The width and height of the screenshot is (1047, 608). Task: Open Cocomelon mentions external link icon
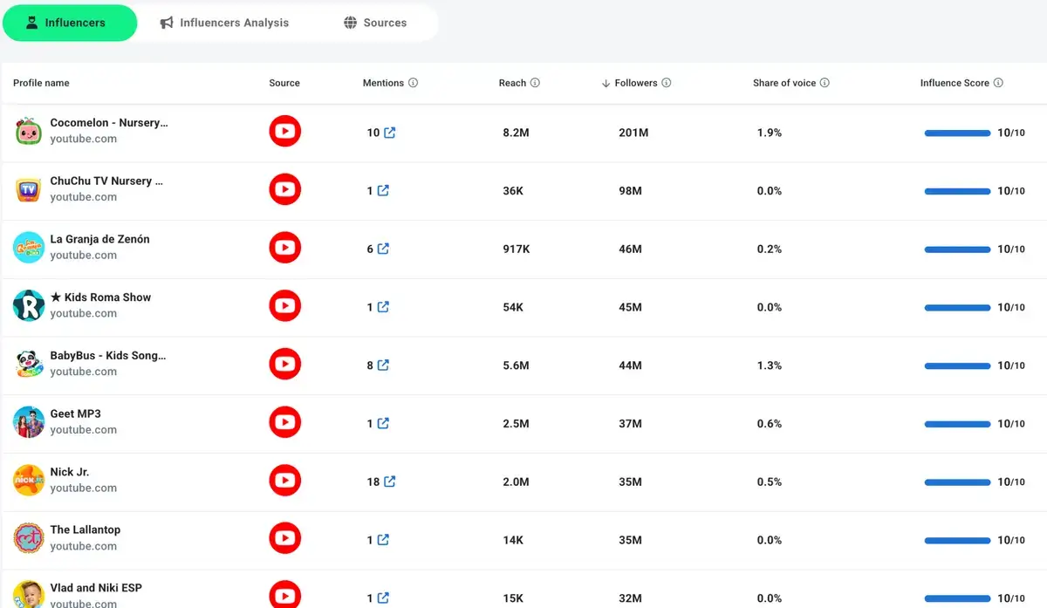(x=390, y=133)
